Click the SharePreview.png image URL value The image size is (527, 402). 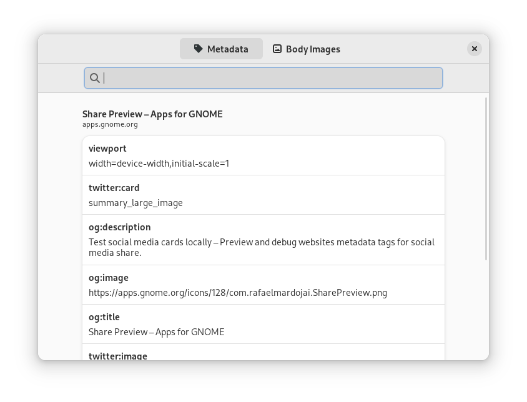[238, 293]
